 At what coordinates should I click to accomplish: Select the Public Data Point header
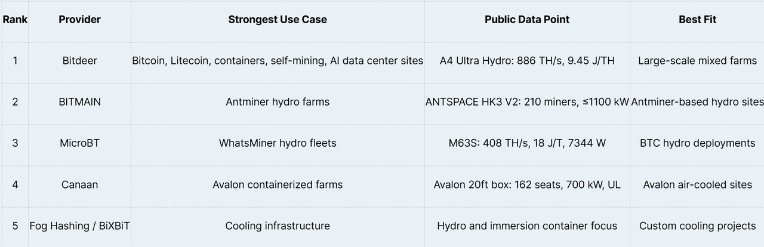tap(527, 20)
